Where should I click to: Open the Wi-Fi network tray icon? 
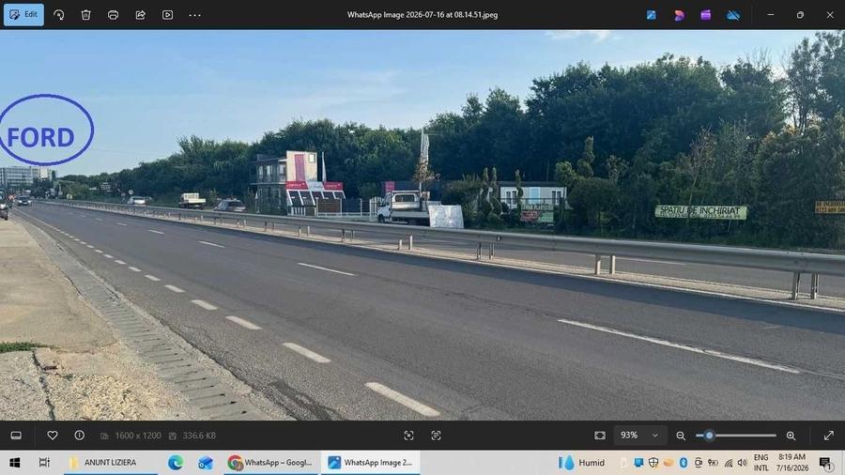pyautogui.click(x=728, y=463)
